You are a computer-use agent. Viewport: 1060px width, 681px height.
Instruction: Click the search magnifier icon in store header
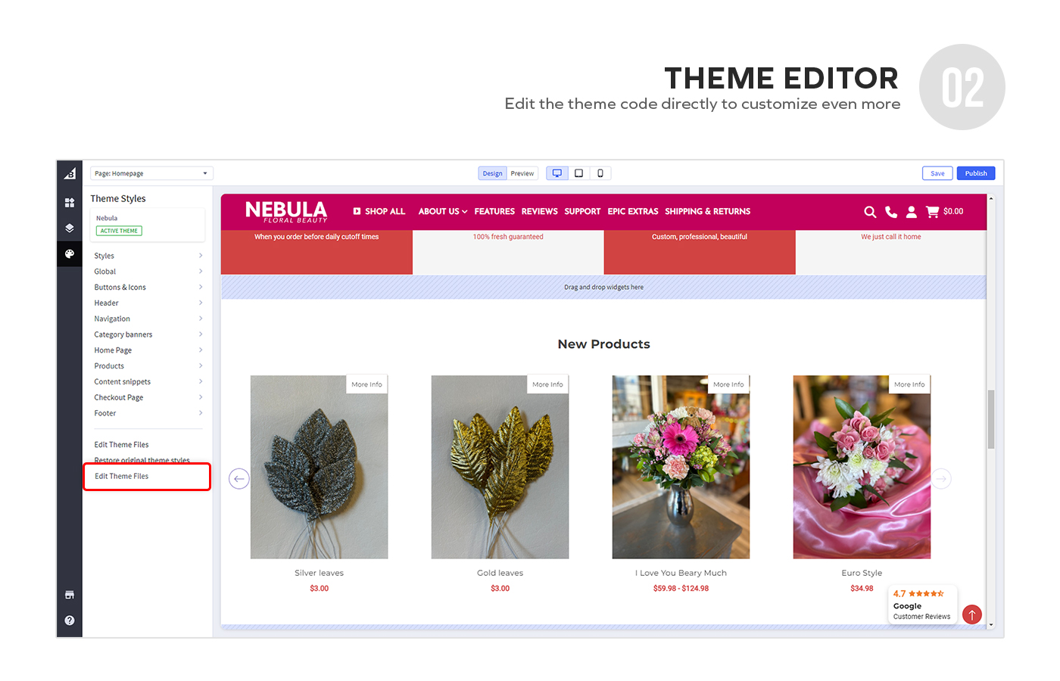[x=870, y=212]
